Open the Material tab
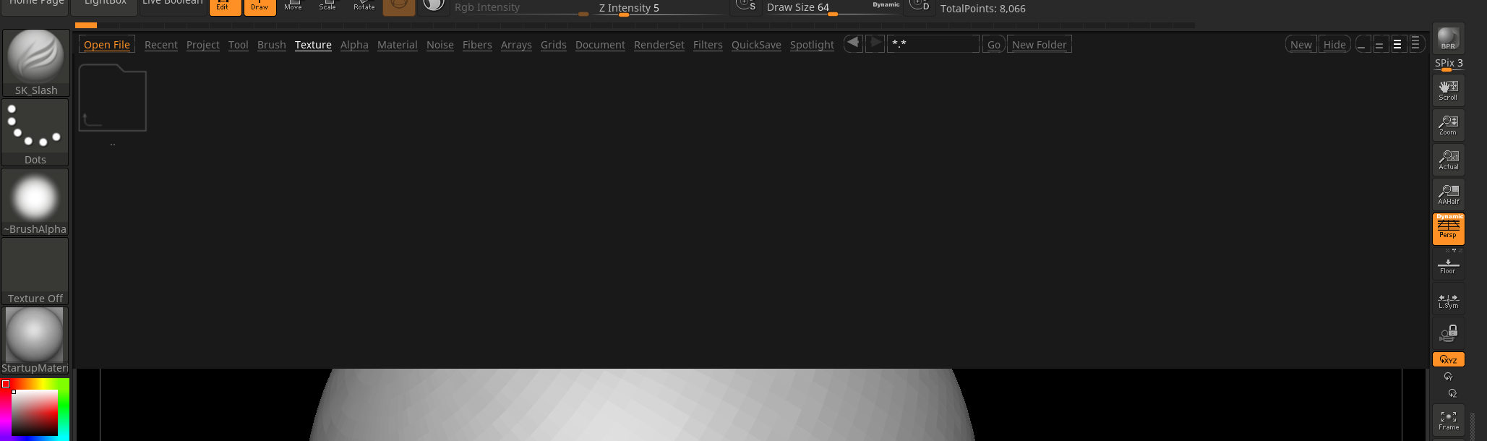Screen dimensions: 1487x441 pyautogui.click(x=398, y=45)
